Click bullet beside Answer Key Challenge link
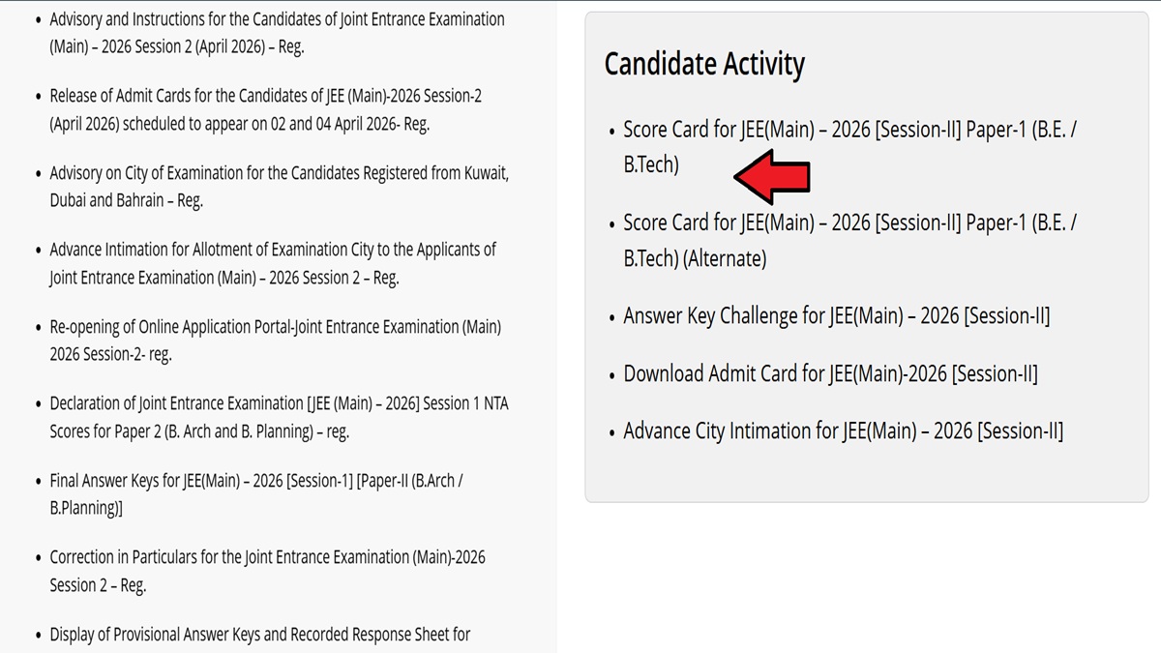The height and width of the screenshot is (653, 1161). [611, 318]
